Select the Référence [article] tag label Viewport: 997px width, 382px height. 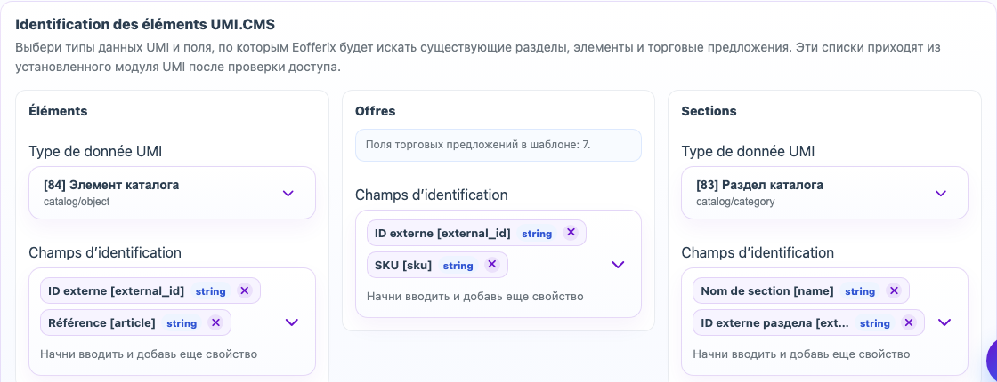101,323
